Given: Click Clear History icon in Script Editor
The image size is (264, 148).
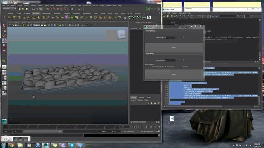Looking at the screenshot, I should pos(181,16).
